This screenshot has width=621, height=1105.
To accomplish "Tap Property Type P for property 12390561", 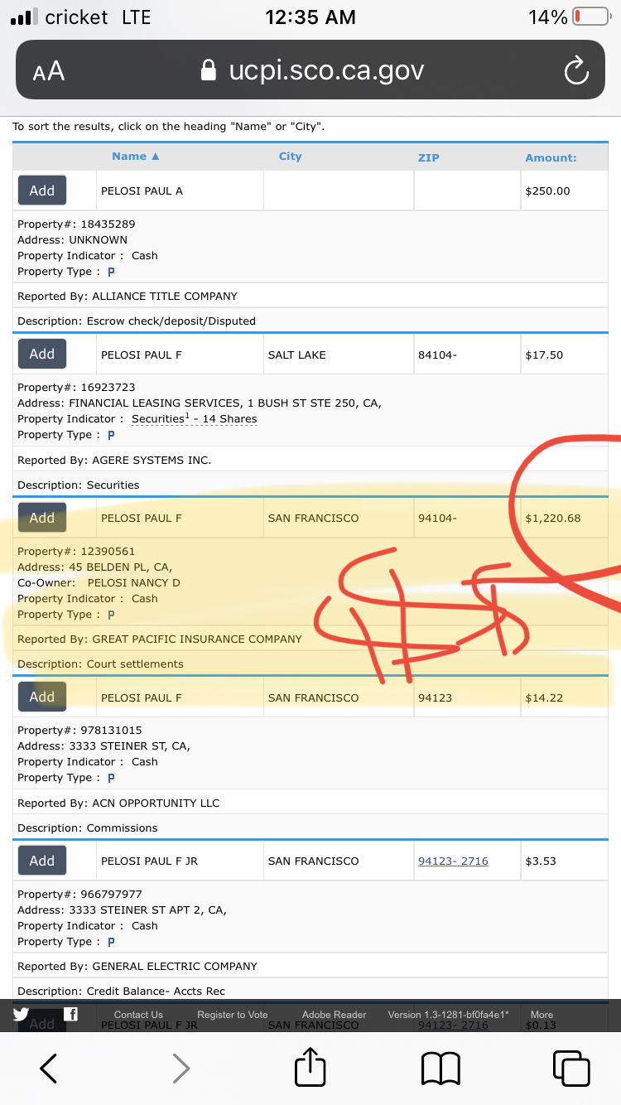I will pyautogui.click(x=111, y=615).
